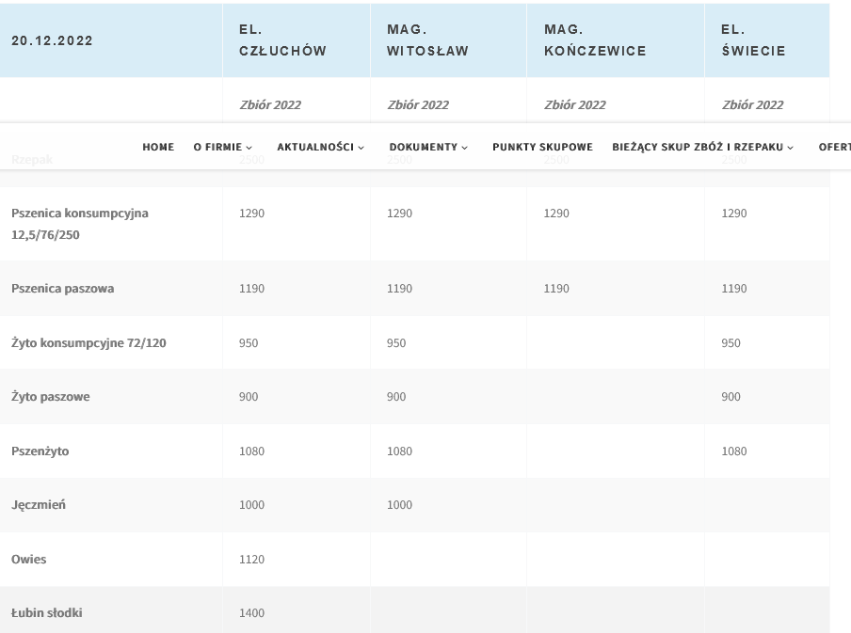
Task: Click Pszenica paszowa price in Mag. Kończewice column
Action: click(556, 289)
